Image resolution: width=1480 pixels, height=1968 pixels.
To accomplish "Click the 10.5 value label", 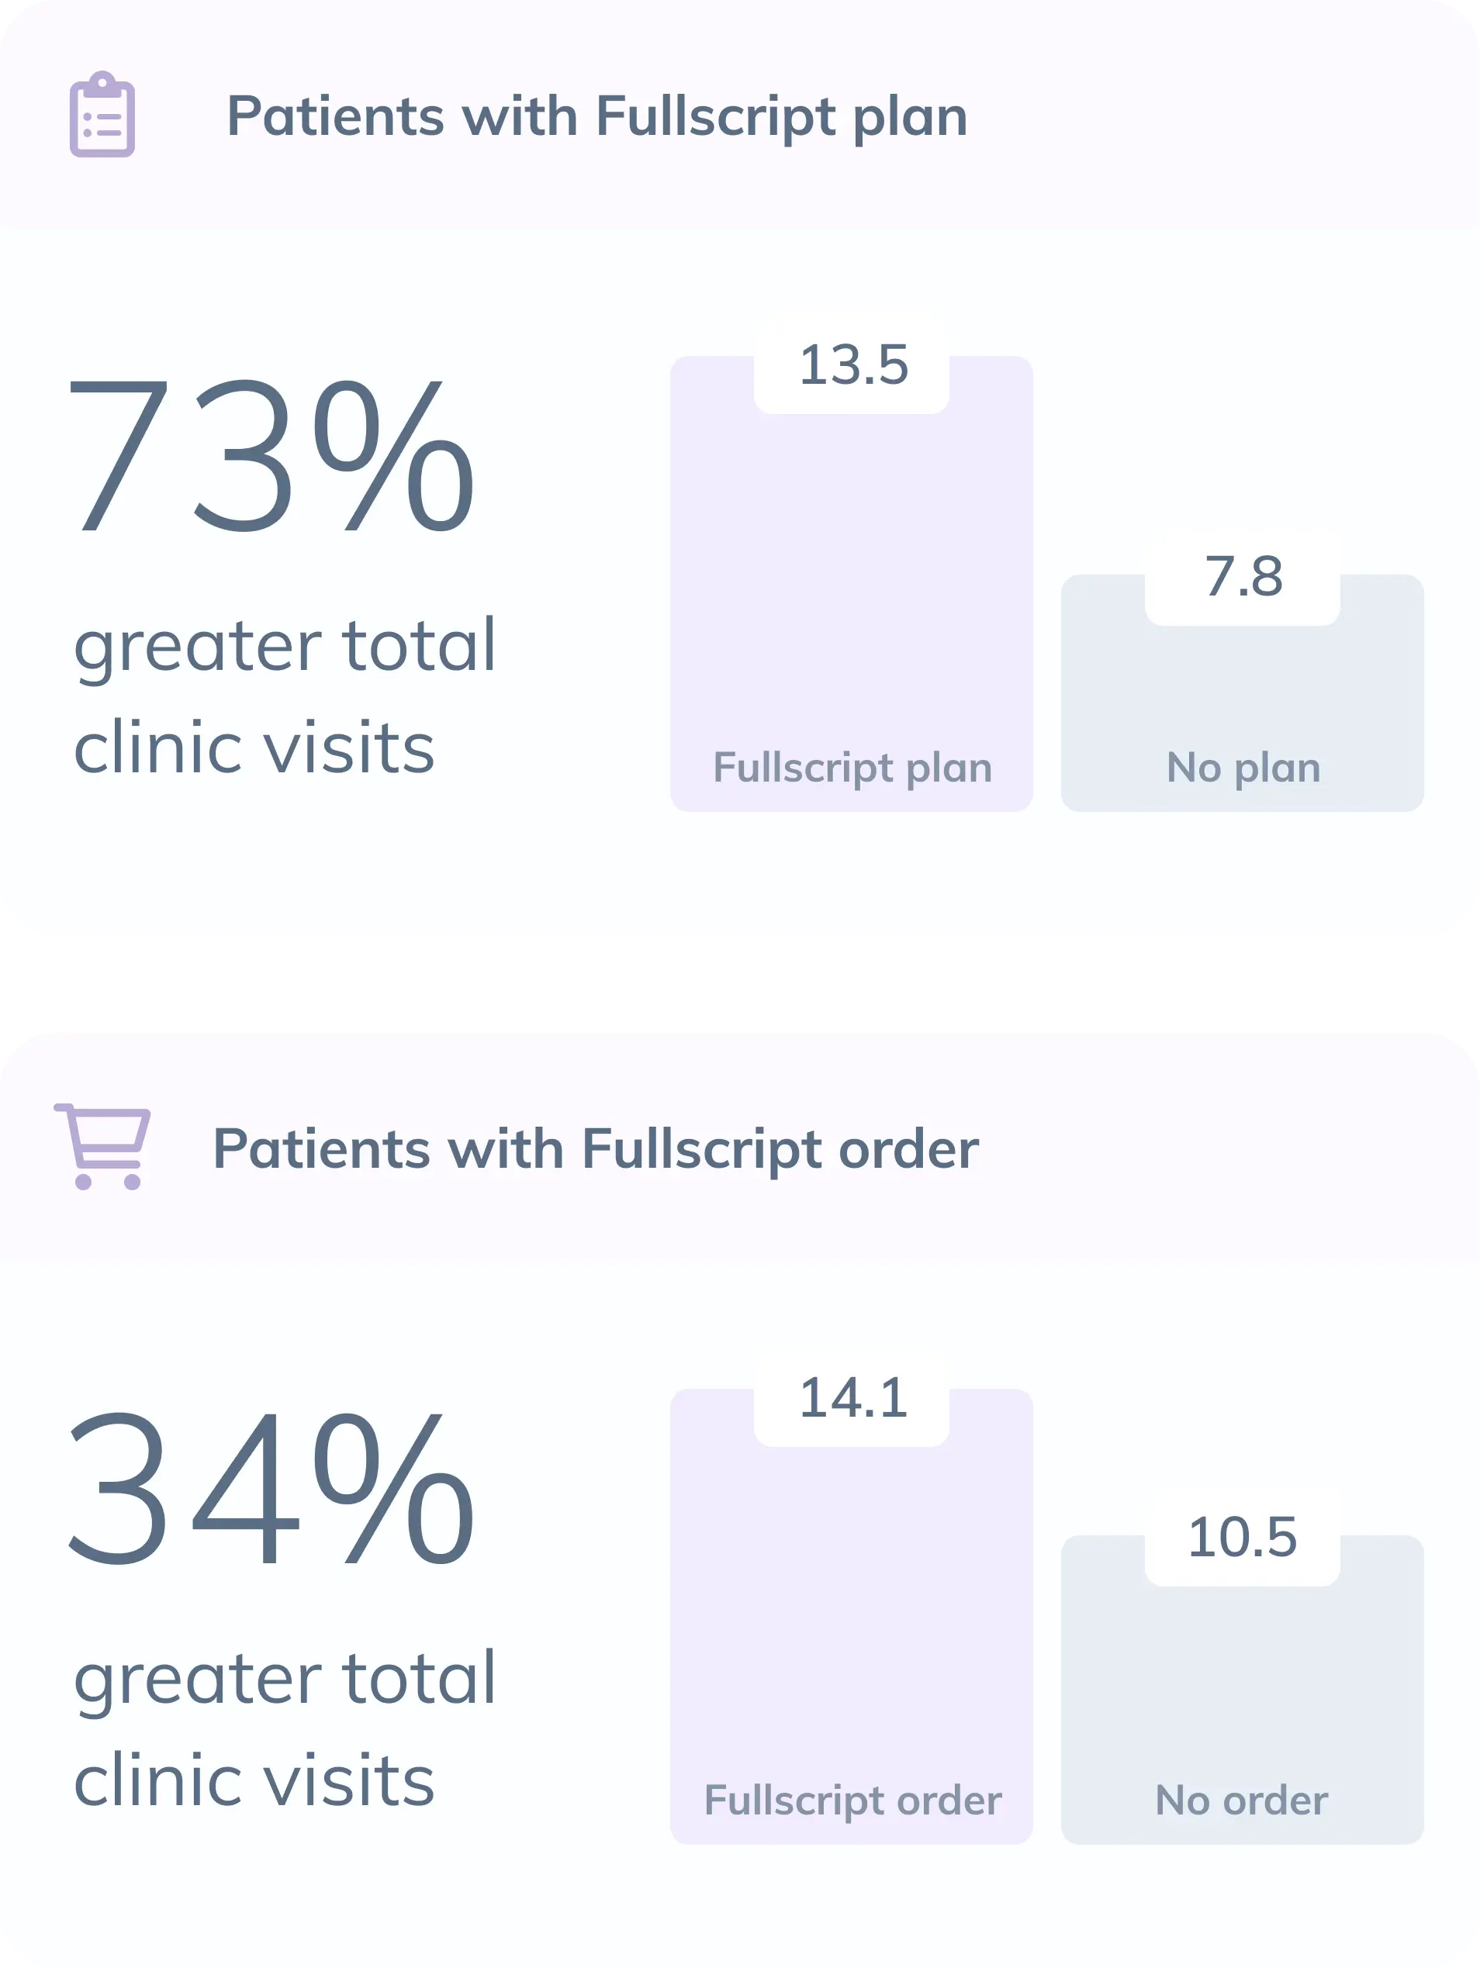I will (1243, 1538).
